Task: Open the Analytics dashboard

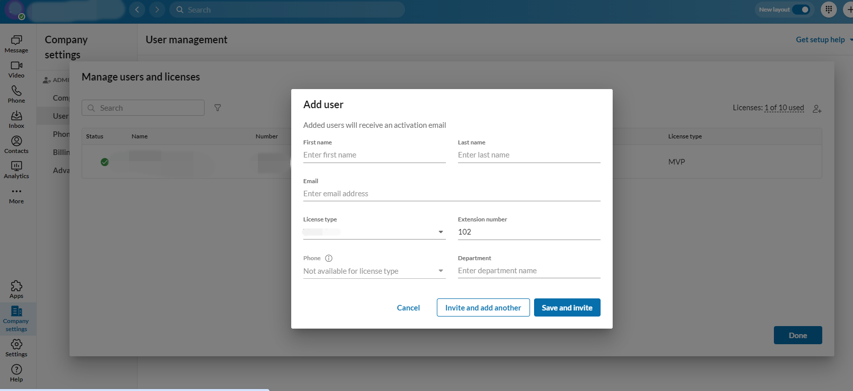Action: point(16,170)
